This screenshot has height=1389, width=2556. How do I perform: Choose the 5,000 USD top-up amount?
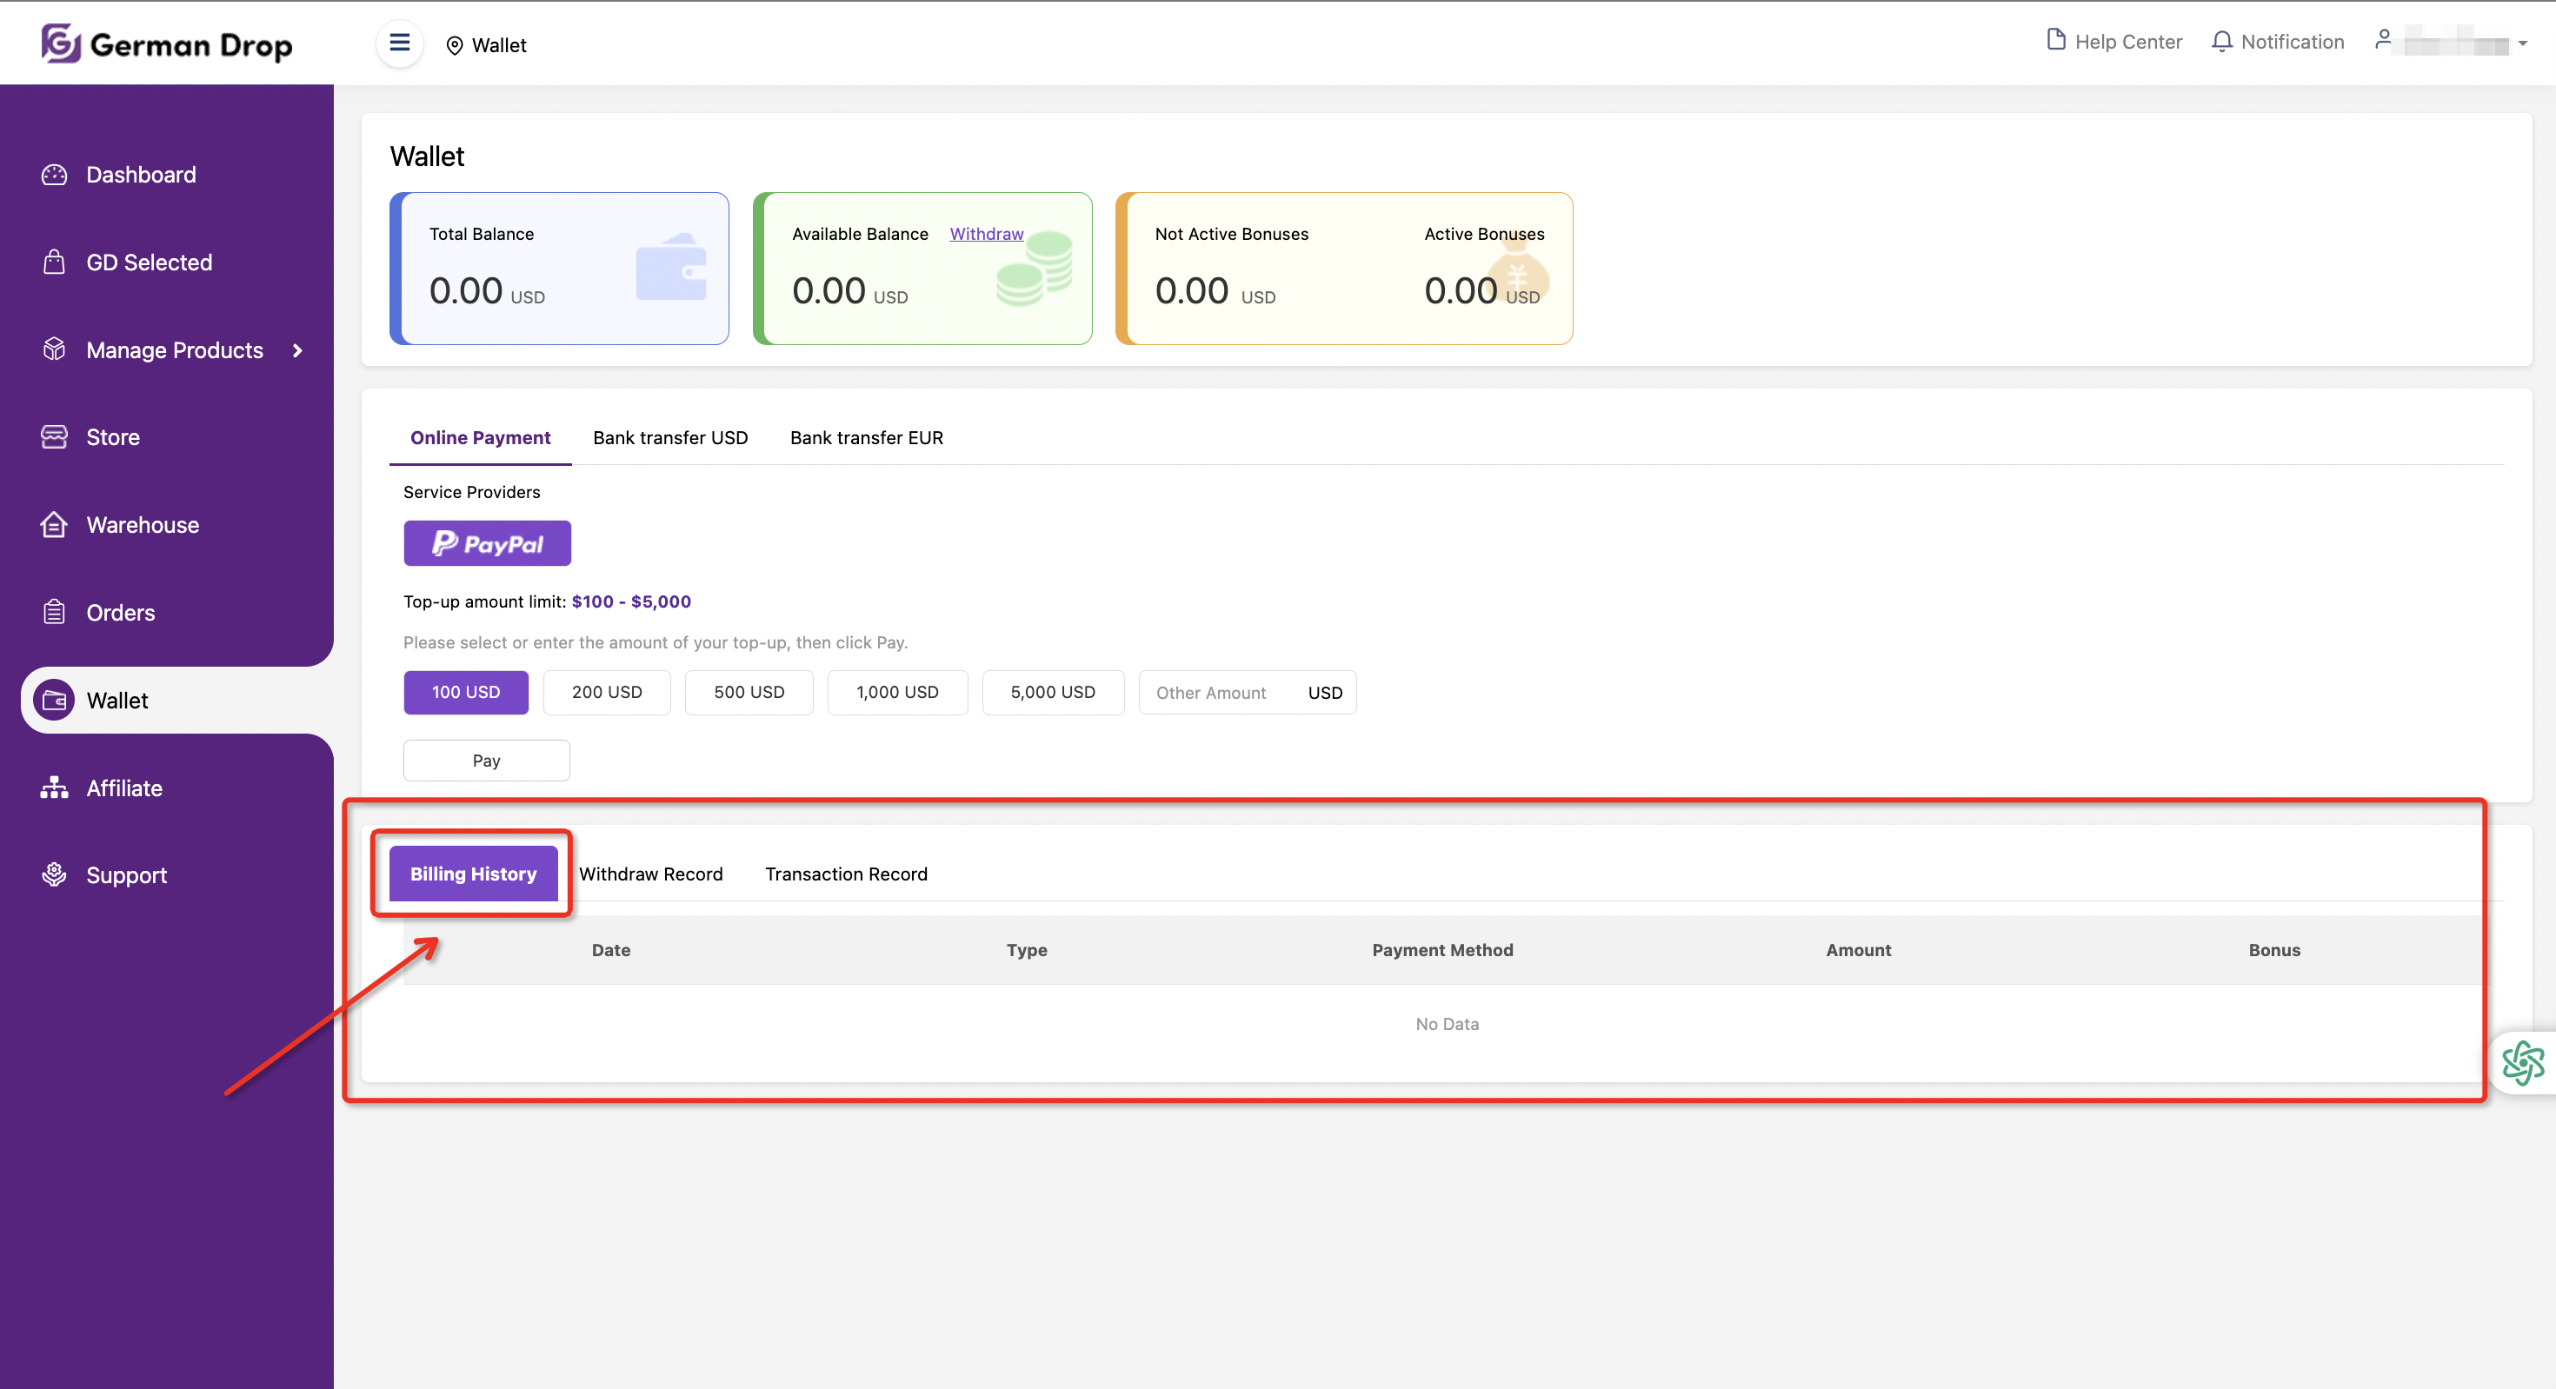(x=1052, y=692)
